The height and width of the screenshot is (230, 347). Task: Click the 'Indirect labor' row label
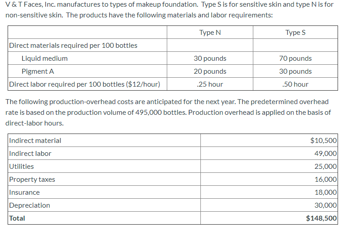click(30, 154)
